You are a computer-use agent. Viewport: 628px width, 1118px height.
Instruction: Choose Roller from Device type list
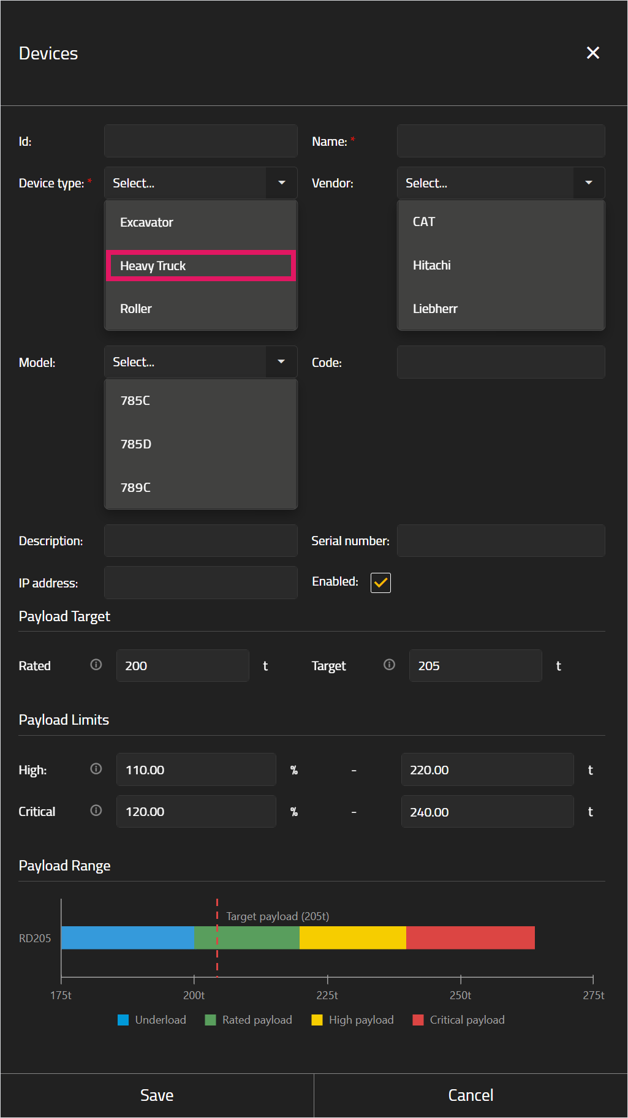click(x=201, y=309)
